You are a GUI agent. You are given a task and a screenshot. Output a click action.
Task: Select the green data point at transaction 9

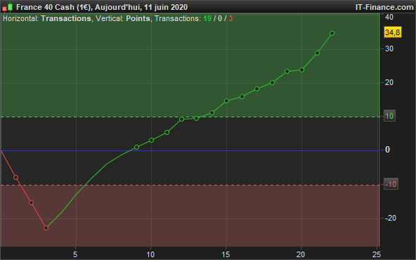click(136, 148)
